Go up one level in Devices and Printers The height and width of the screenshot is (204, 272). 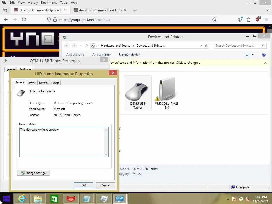click(87, 46)
